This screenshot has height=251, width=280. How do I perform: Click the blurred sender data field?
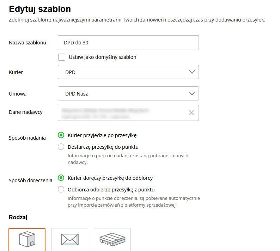(128, 113)
